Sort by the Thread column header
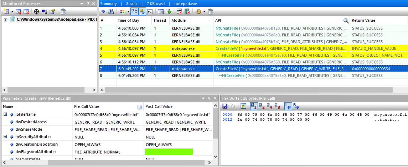 pyautogui.click(x=161, y=21)
